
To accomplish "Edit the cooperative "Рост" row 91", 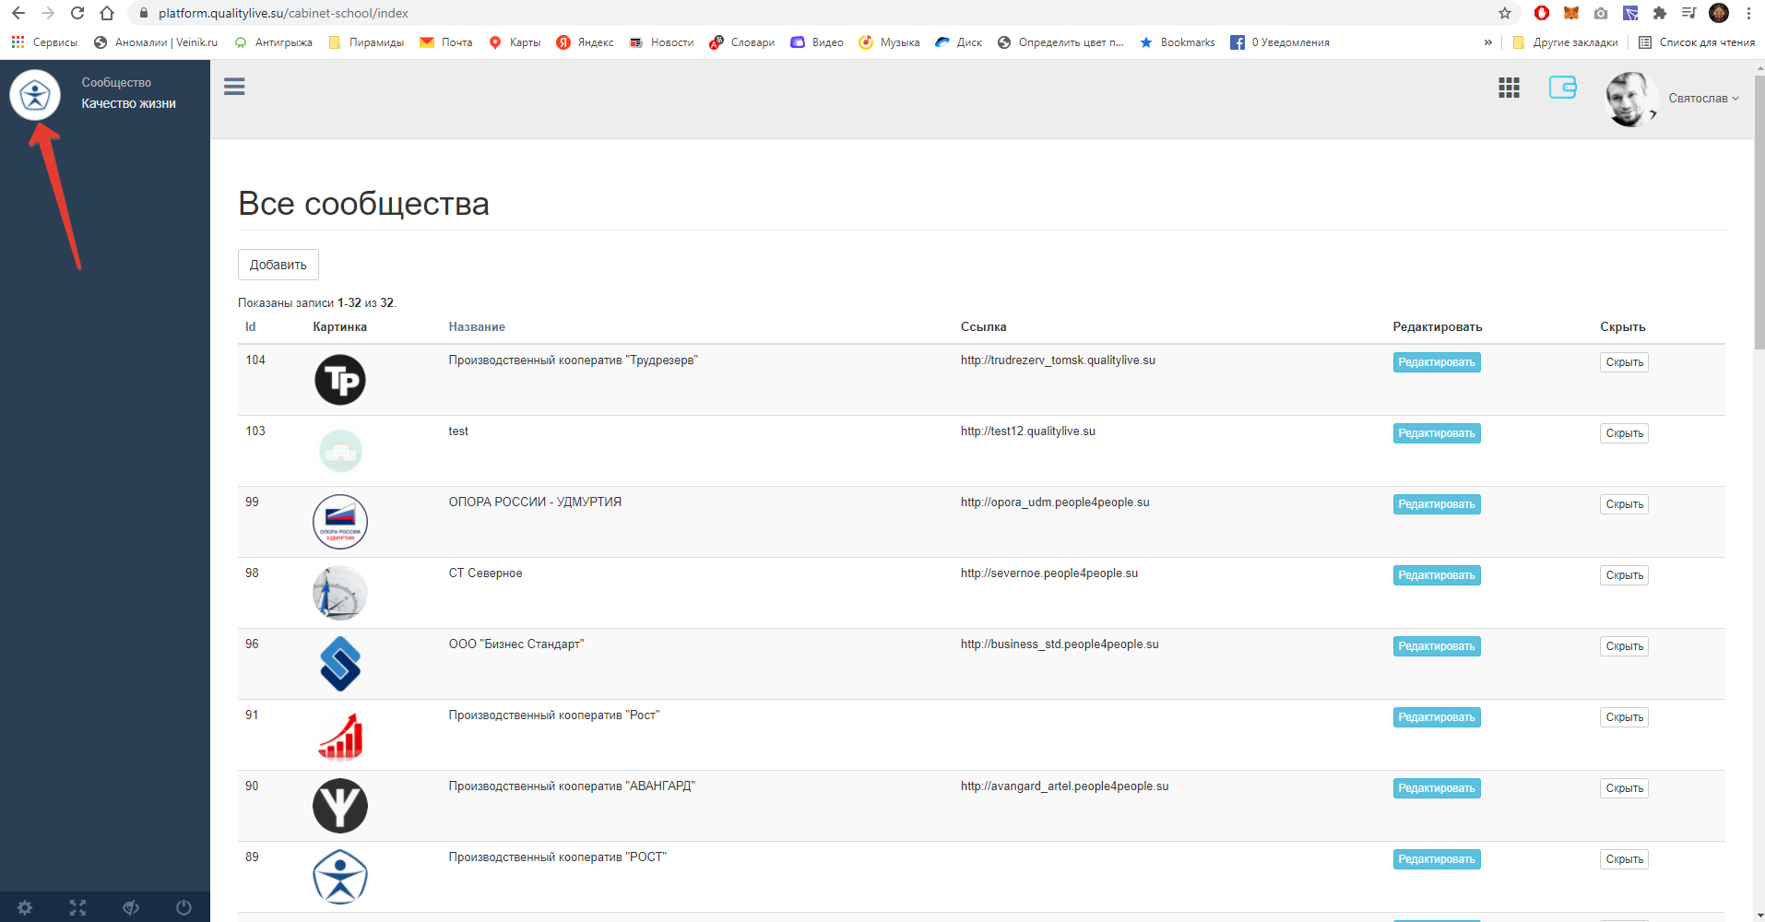I will (1437, 717).
